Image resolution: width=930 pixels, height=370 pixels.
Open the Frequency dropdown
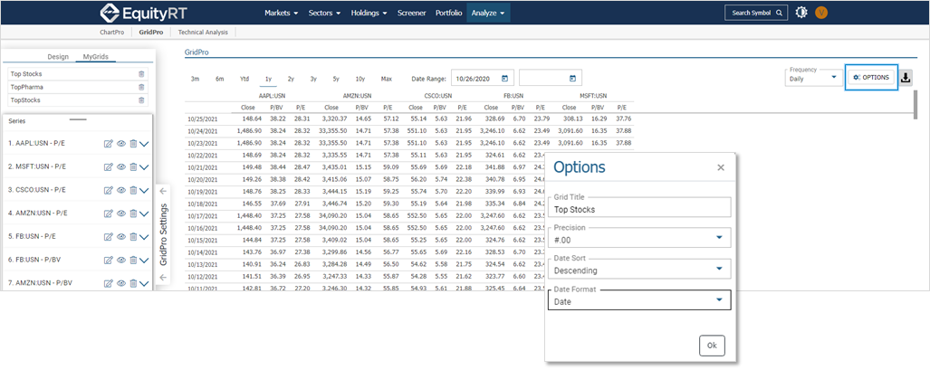coord(833,78)
